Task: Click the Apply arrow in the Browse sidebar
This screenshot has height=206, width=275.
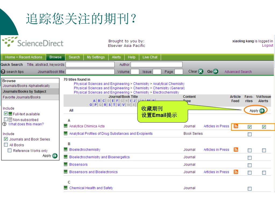Action: (55, 156)
